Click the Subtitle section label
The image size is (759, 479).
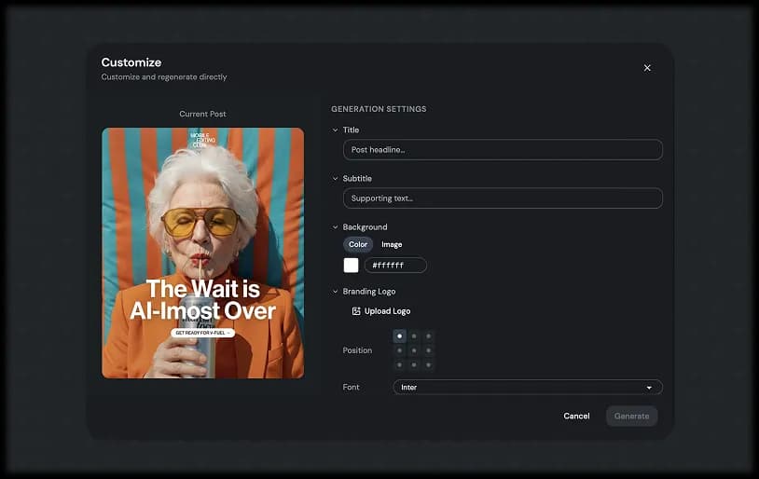[357, 179]
